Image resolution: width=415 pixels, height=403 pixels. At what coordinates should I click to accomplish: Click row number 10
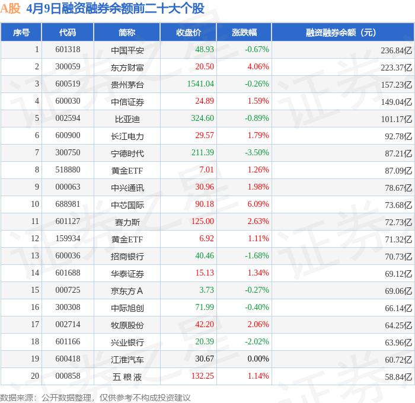[35, 204]
